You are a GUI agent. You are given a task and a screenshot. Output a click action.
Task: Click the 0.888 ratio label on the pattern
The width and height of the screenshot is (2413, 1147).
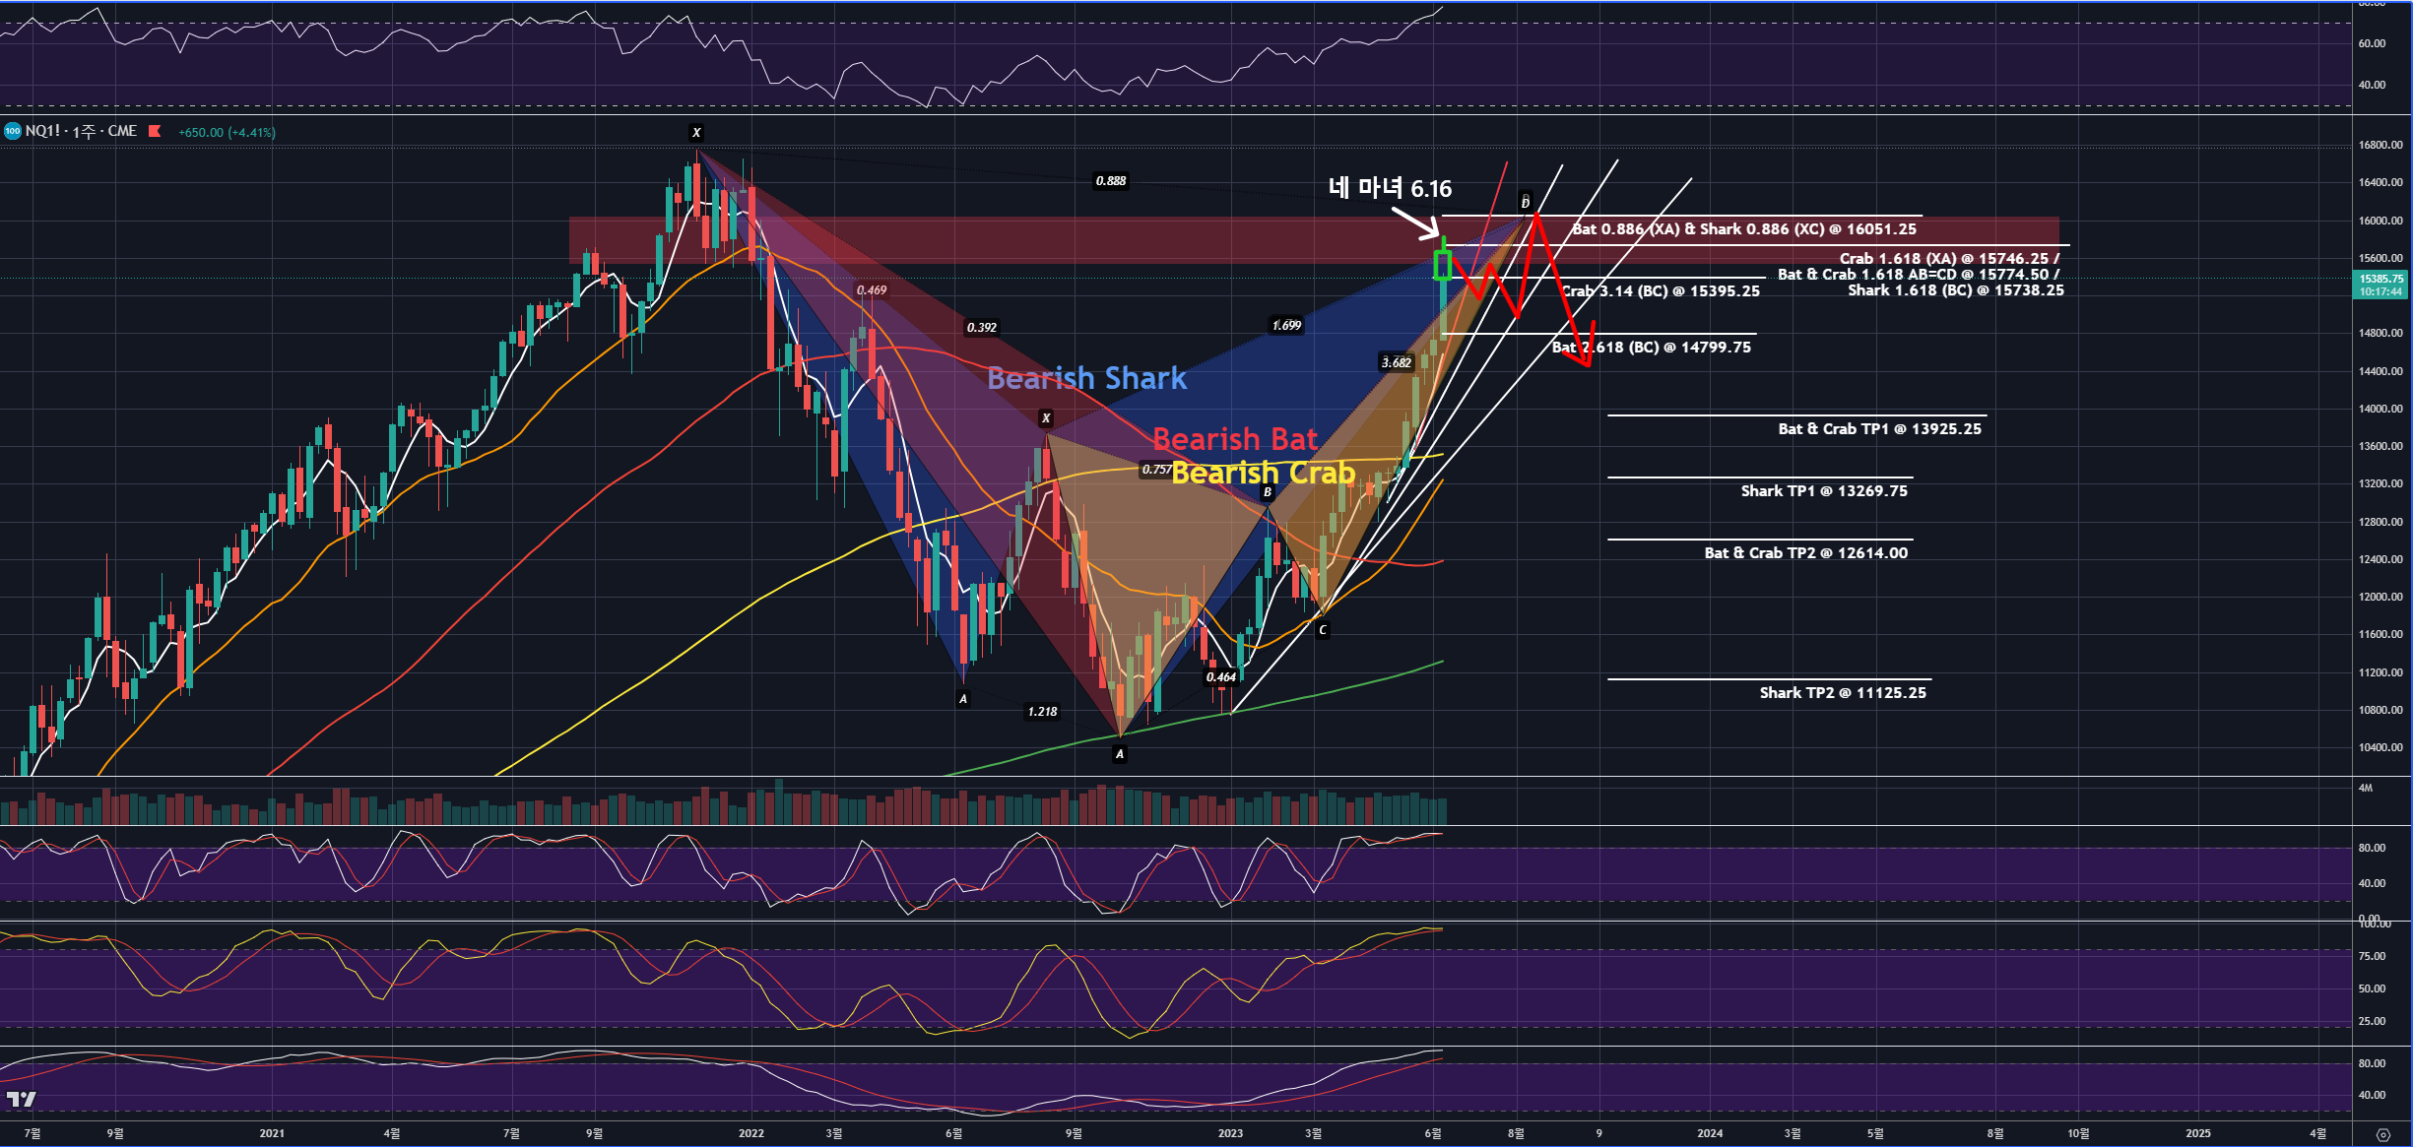[1111, 181]
